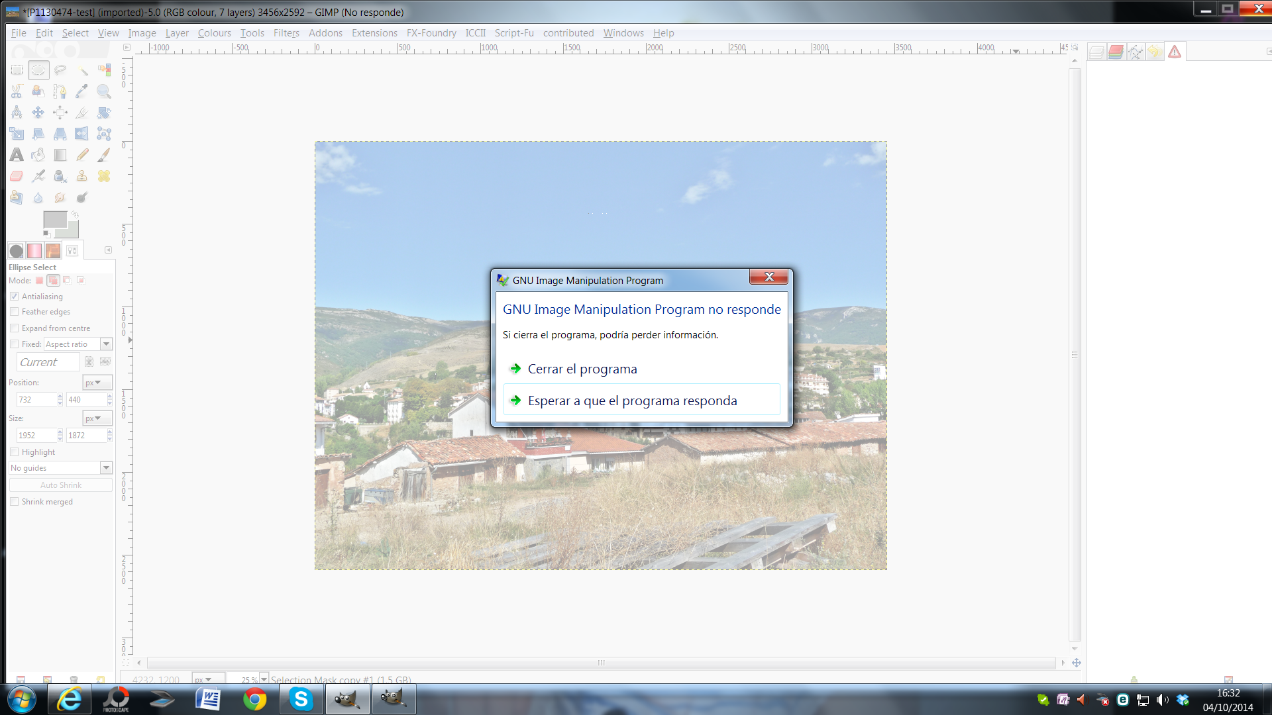Open the File menu
Viewport: 1272px width, 715px height.
19,33
